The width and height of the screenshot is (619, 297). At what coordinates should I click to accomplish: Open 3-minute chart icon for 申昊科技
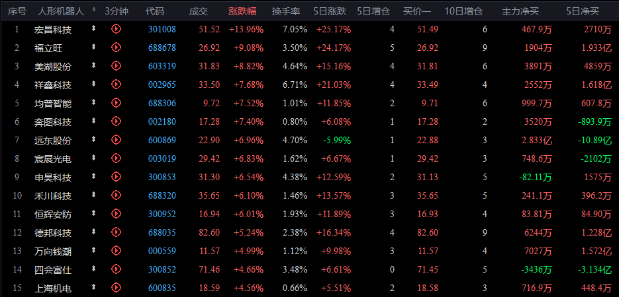[x=116, y=177]
